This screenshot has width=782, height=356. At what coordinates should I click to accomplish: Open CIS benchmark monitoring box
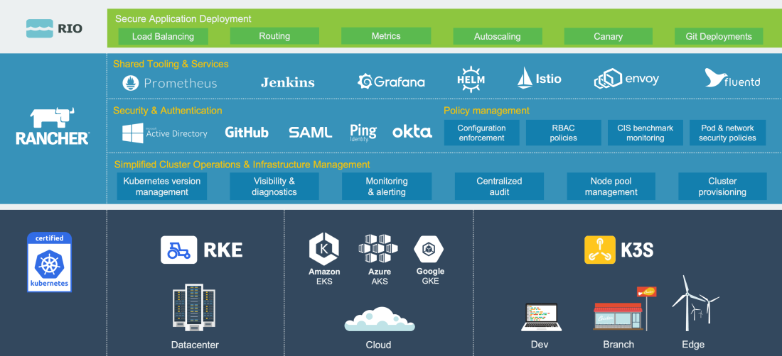click(646, 133)
